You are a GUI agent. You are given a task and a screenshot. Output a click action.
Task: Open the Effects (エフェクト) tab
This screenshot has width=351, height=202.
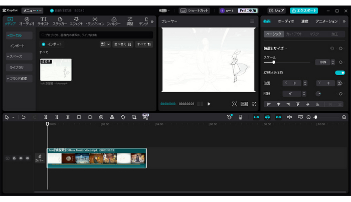pos(76,21)
